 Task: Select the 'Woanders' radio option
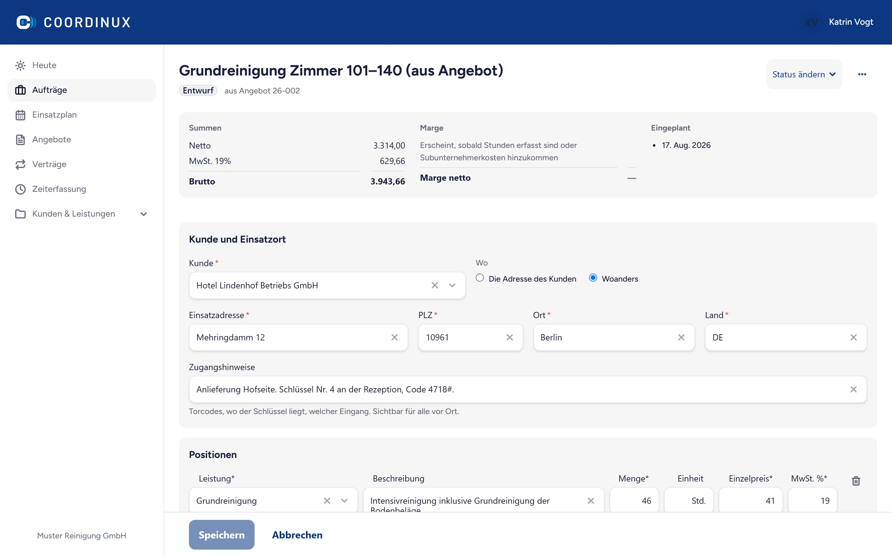[593, 278]
